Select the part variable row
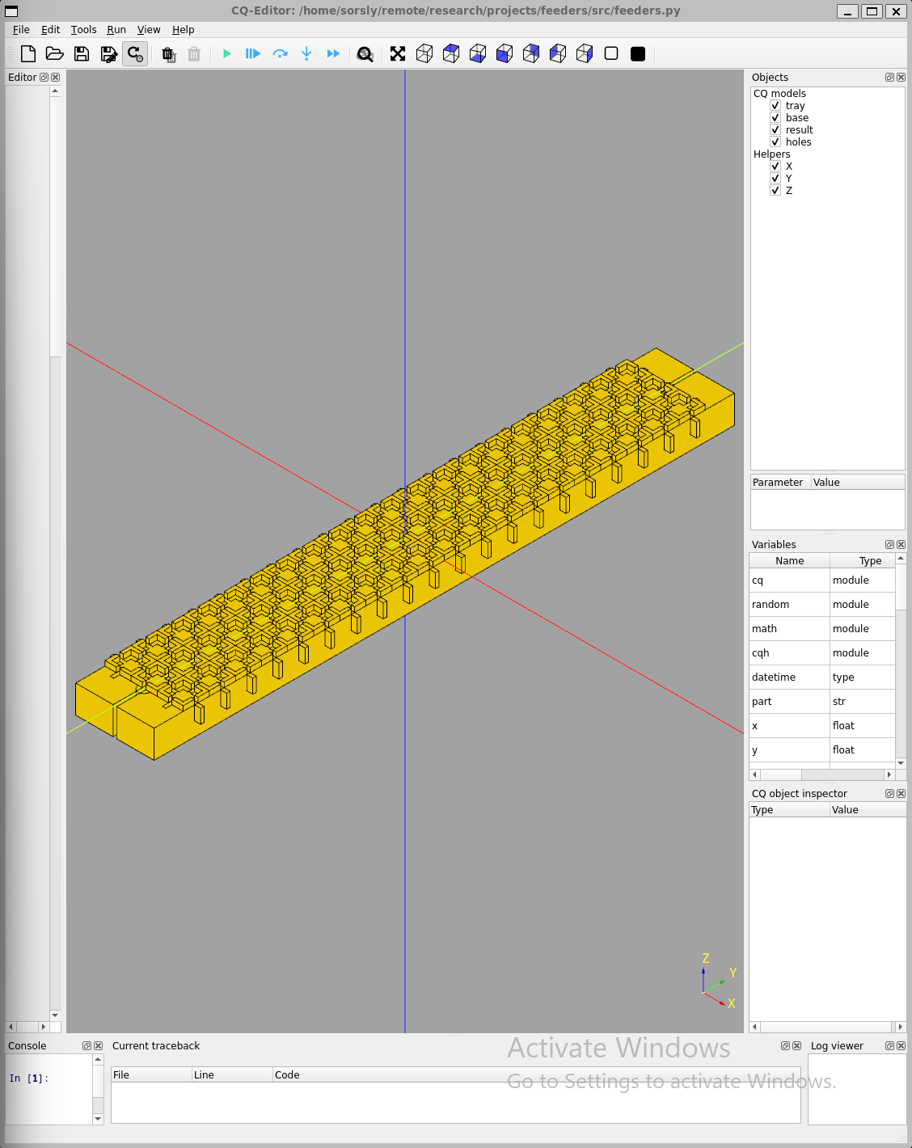Viewport: 912px width, 1148px height. (x=822, y=702)
